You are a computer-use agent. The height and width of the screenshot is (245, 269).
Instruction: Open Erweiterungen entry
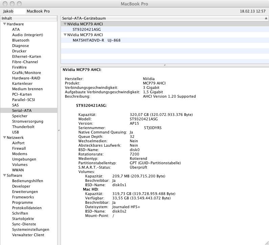click(x=25, y=192)
